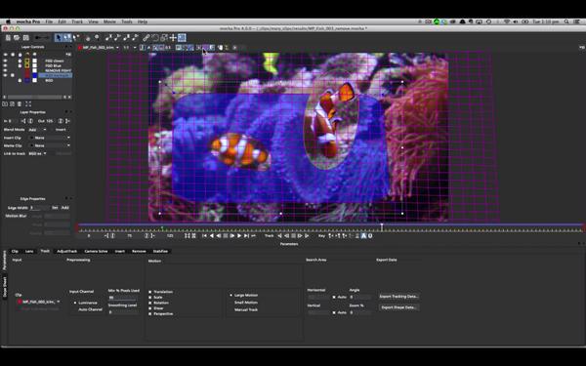Click the red color swatch of REMOVE FISH layer
586x366 pixels.
coord(27,70)
